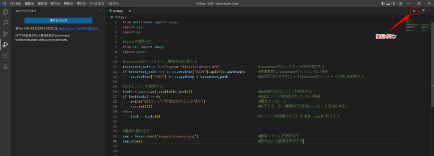Click '#画像の読み込み' comment line

[136, 131]
